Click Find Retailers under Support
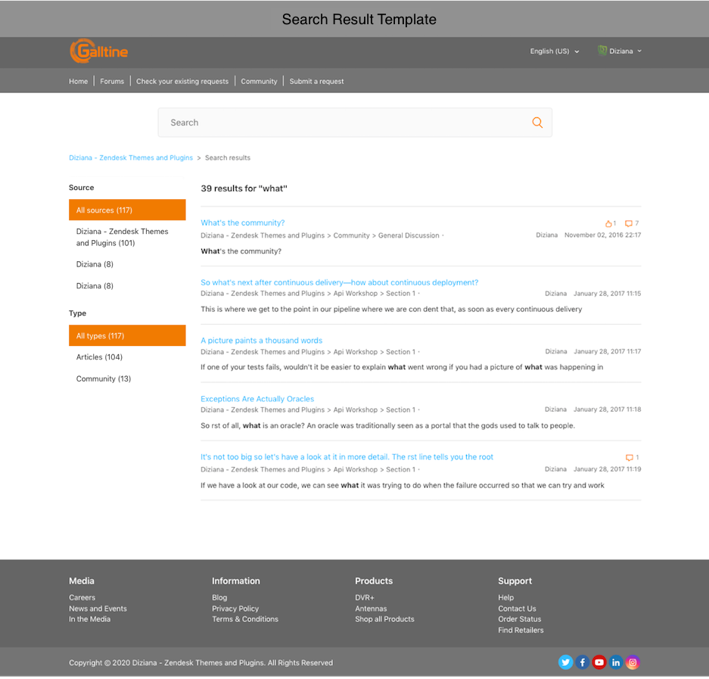The width and height of the screenshot is (709, 679). coord(521,630)
